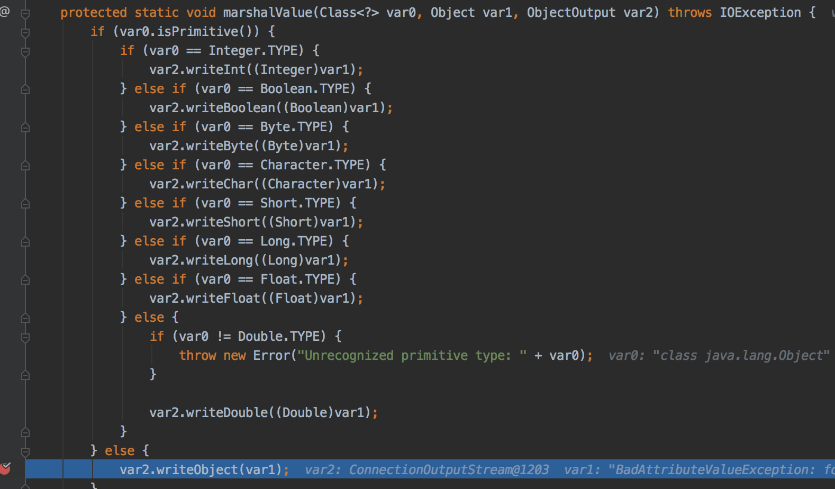The width and height of the screenshot is (835, 489).
Task: Click the 'Error' class name in the throw statement
Action: point(271,356)
